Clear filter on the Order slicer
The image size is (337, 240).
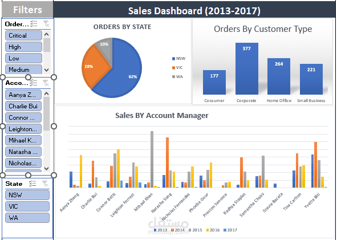tap(46, 23)
